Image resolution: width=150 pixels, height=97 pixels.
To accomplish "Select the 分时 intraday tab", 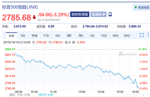I will coord(11,36).
